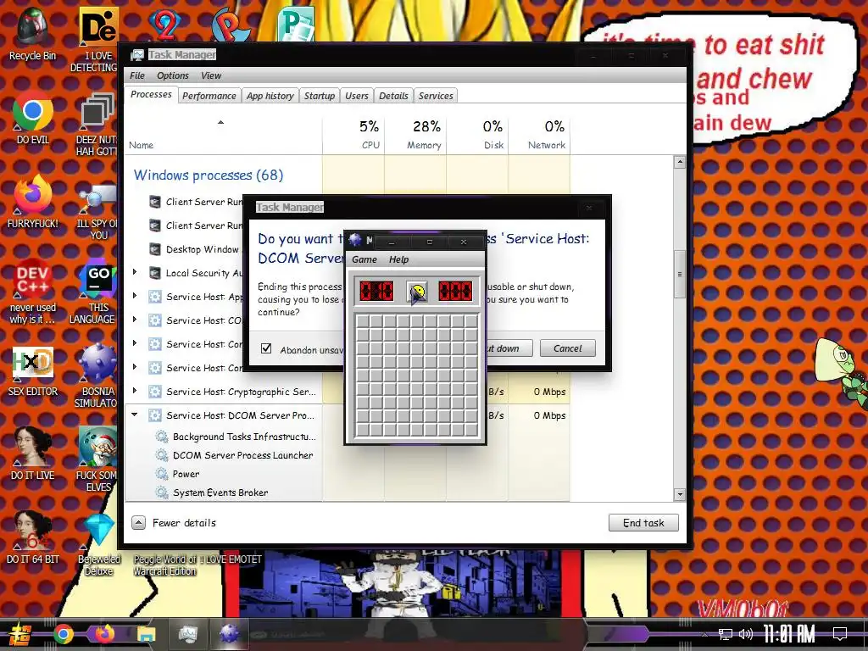Open the volume control in system tray

tap(746, 634)
